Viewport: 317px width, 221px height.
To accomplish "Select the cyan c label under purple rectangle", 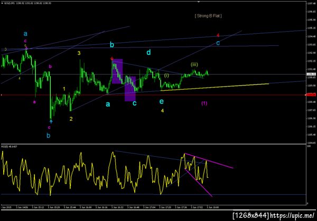I will [134, 103].
